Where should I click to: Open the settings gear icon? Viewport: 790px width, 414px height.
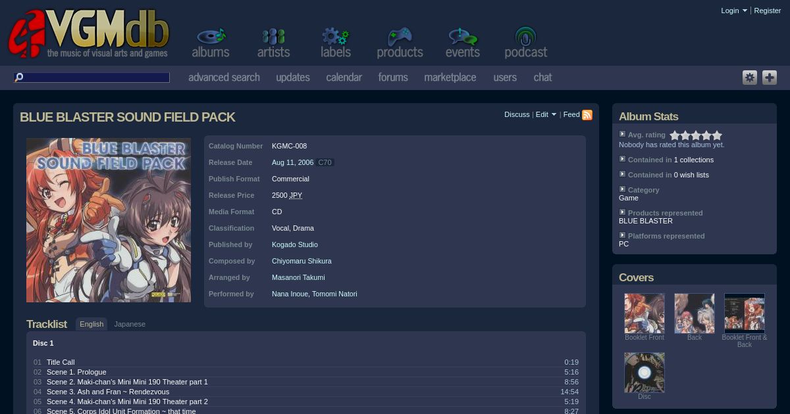[750, 78]
